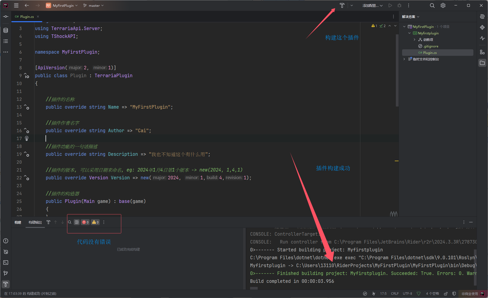Open the master branch dropdown

point(93,5)
